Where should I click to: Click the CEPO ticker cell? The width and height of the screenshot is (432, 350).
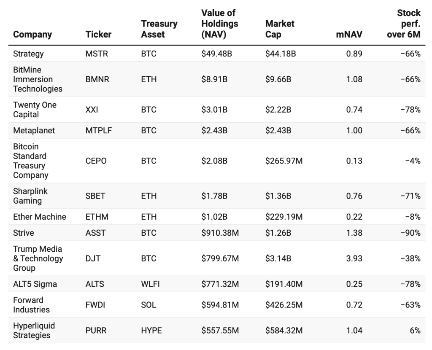coord(96,161)
